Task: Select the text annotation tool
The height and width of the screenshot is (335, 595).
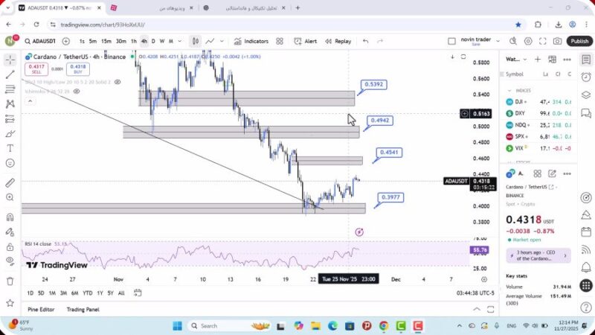Action: [10, 148]
